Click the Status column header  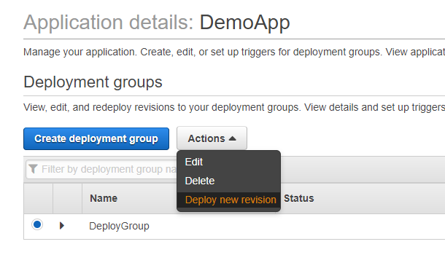tap(299, 198)
